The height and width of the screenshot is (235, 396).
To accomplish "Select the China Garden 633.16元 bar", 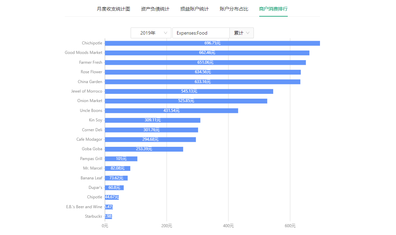I will tap(203, 82).
